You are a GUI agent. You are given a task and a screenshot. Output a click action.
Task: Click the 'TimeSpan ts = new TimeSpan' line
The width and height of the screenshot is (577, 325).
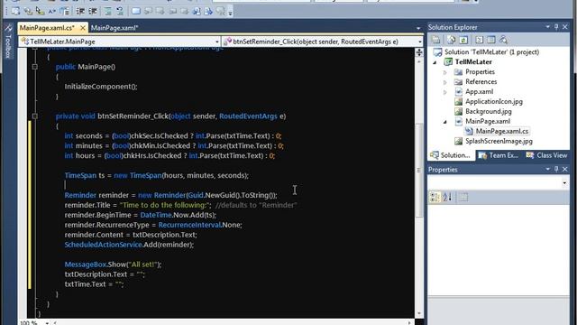[156, 175]
